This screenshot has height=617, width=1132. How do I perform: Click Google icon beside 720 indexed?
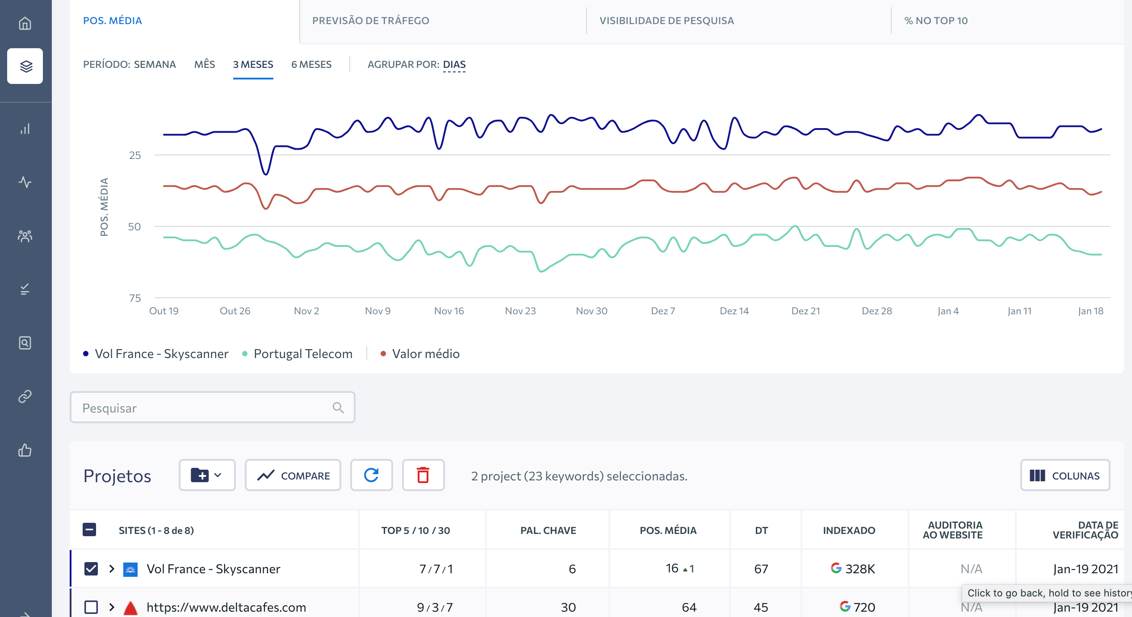pos(845,606)
